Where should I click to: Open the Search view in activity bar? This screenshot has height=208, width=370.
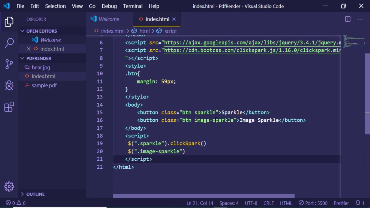[9, 43]
